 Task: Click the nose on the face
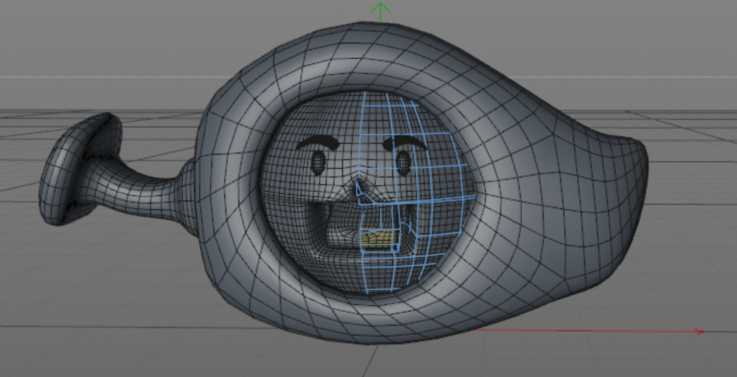coord(360,189)
